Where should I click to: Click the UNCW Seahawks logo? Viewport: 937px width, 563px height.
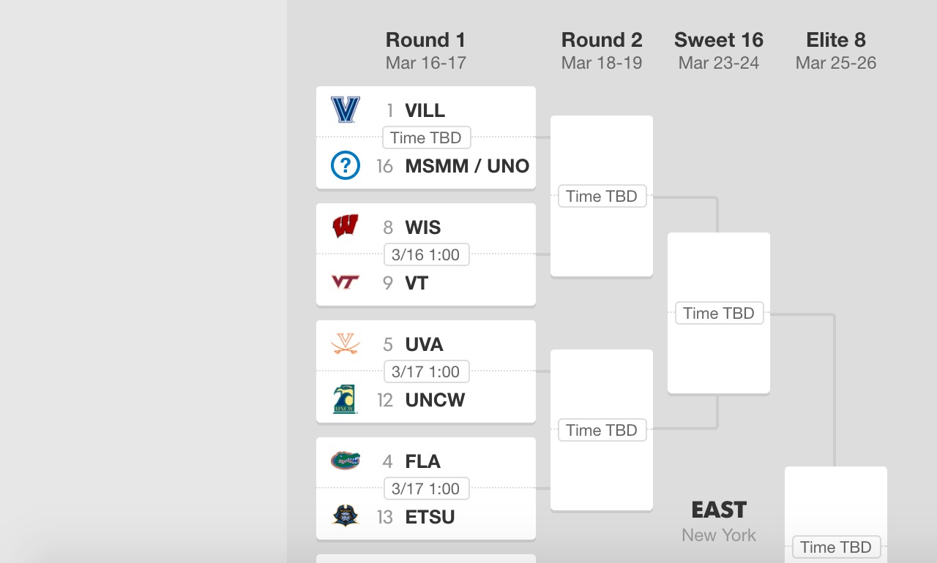tap(346, 399)
